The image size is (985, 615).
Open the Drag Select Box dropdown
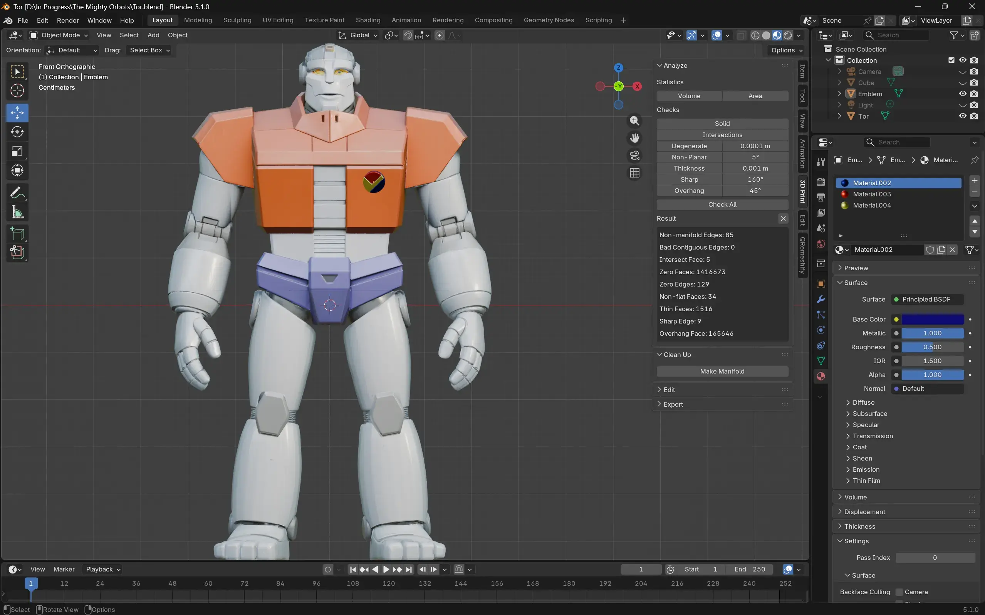149,50
